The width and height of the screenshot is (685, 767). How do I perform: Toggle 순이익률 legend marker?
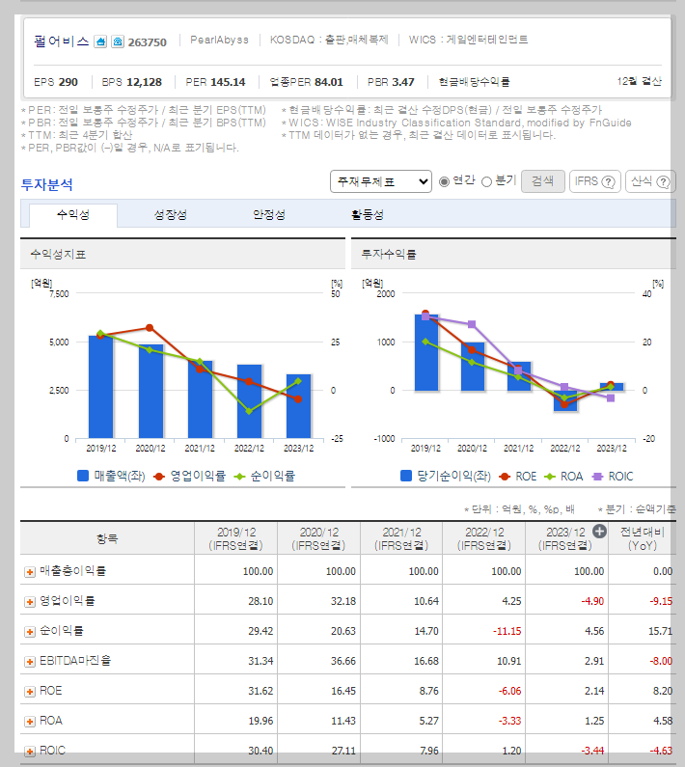point(239,476)
